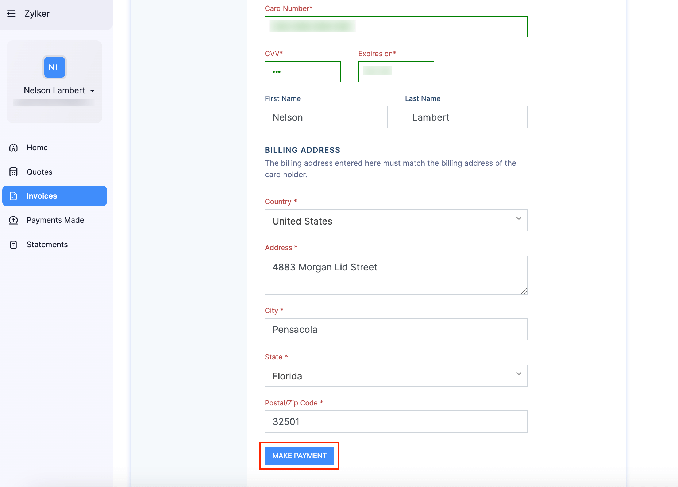Select the Invoices document icon
Viewport: 678px width, 487px height.
13,196
